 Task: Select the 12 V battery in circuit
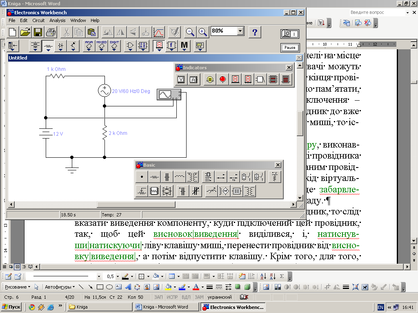click(x=46, y=133)
